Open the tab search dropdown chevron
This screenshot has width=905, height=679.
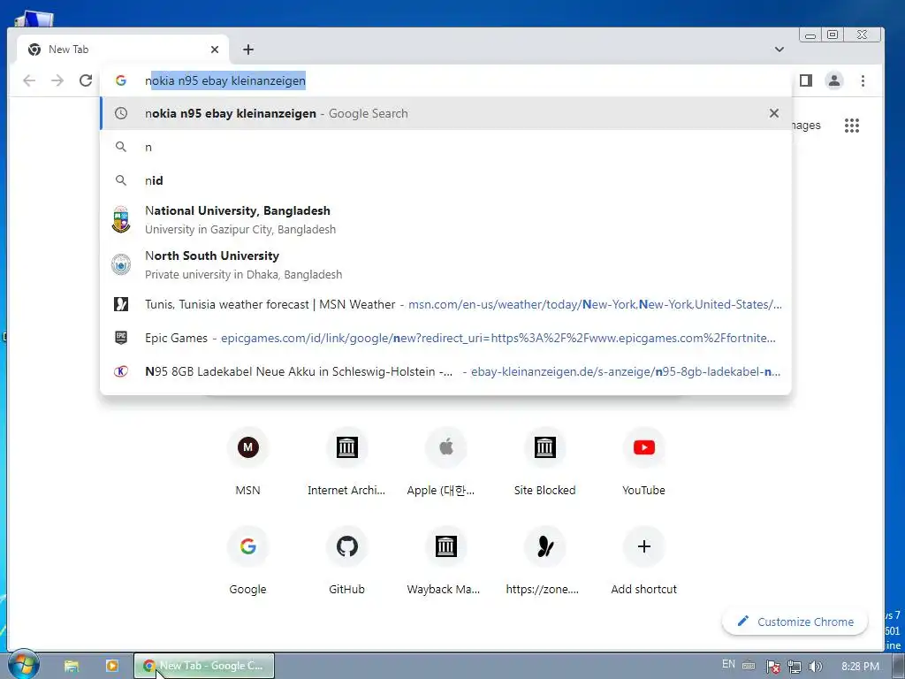[x=780, y=50]
